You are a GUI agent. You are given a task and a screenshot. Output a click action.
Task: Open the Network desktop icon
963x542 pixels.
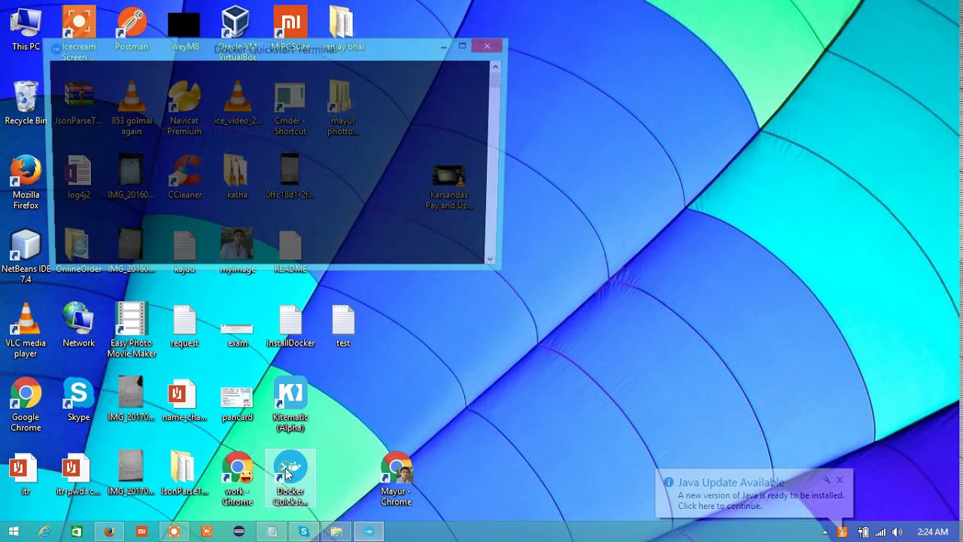(x=78, y=325)
